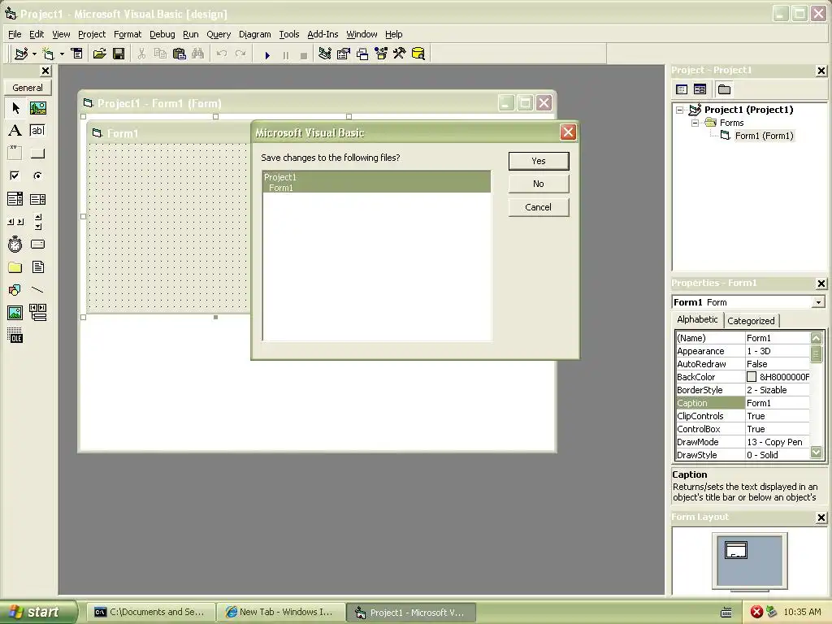Select the Caption property row
The image size is (832, 624).
pos(743,403)
